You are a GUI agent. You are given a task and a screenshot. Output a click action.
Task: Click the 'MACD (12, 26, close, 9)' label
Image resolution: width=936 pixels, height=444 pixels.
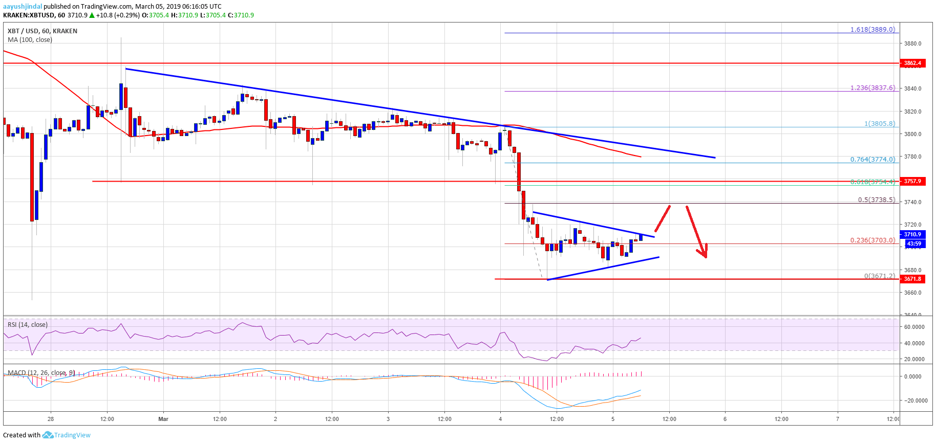[41, 373]
